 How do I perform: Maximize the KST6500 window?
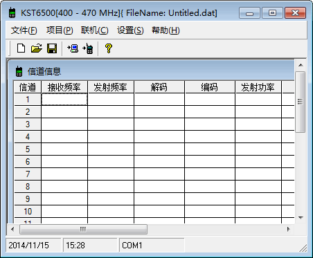(x=272, y=12)
